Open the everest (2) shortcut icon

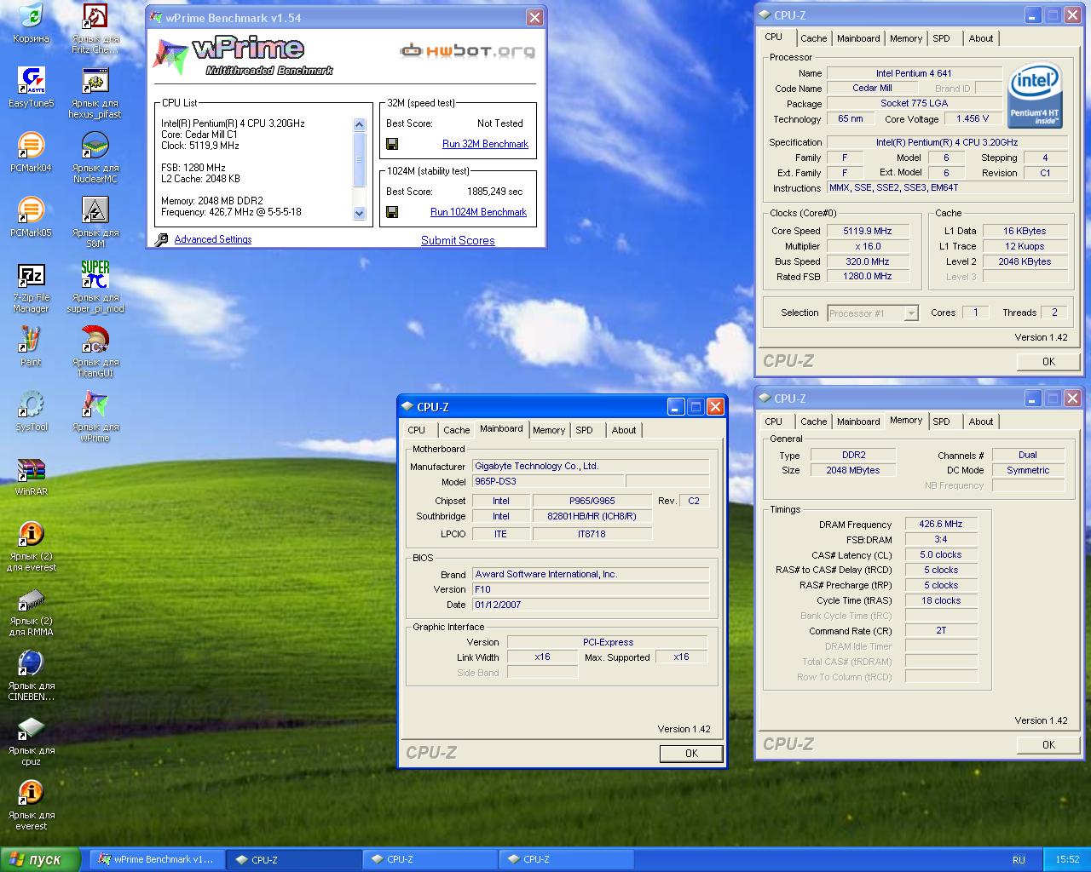tap(31, 534)
